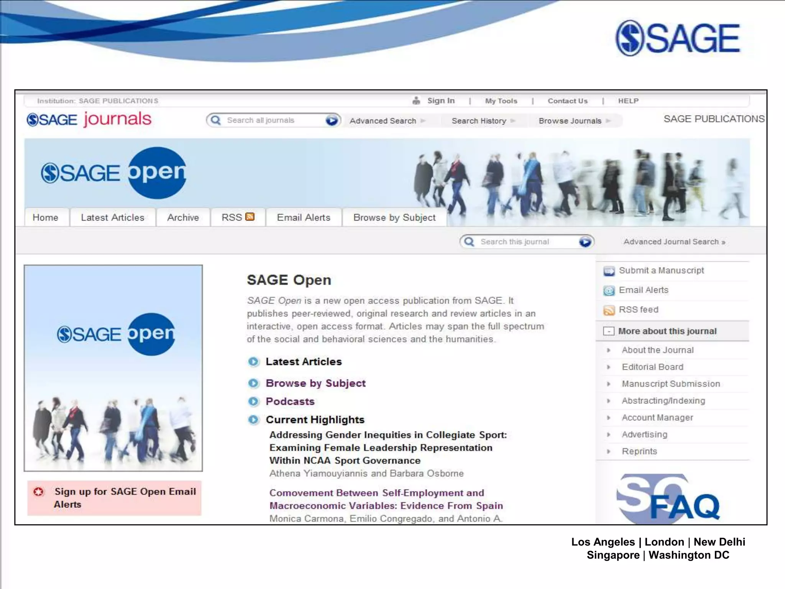
Task: Click the Submit a Manuscript icon
Action: pyautogui.click(x=609, y=271)
